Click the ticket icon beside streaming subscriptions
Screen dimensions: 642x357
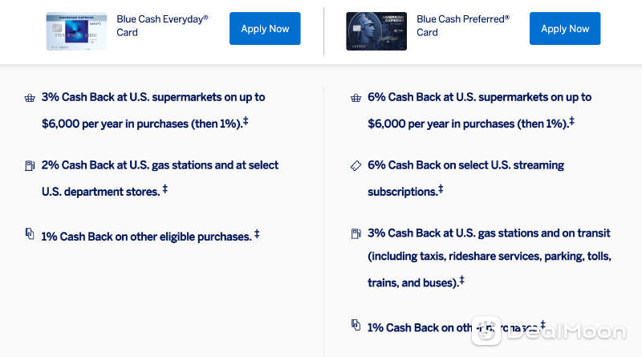[x=356, y=165]
